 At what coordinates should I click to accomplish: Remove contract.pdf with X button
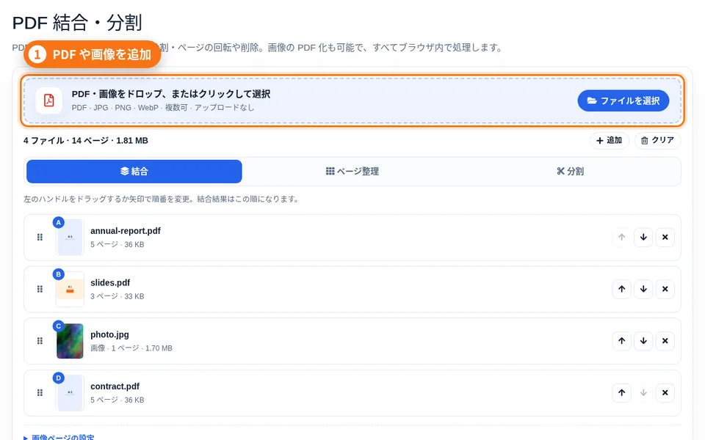point(665,393)
